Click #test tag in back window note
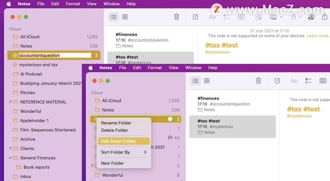 coord(230,45)
